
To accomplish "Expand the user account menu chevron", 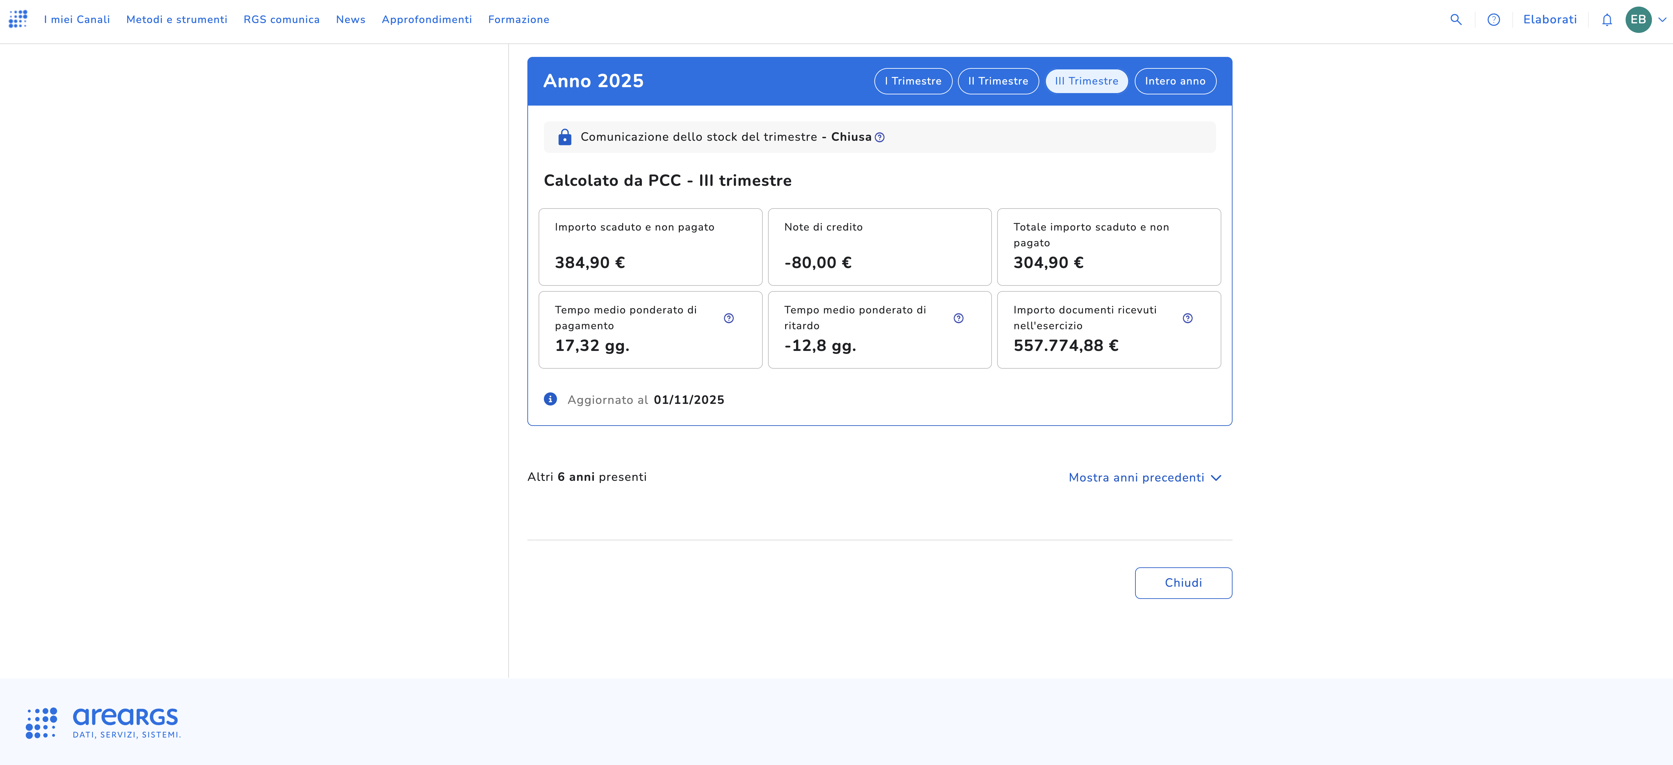I will point(1662,19).
